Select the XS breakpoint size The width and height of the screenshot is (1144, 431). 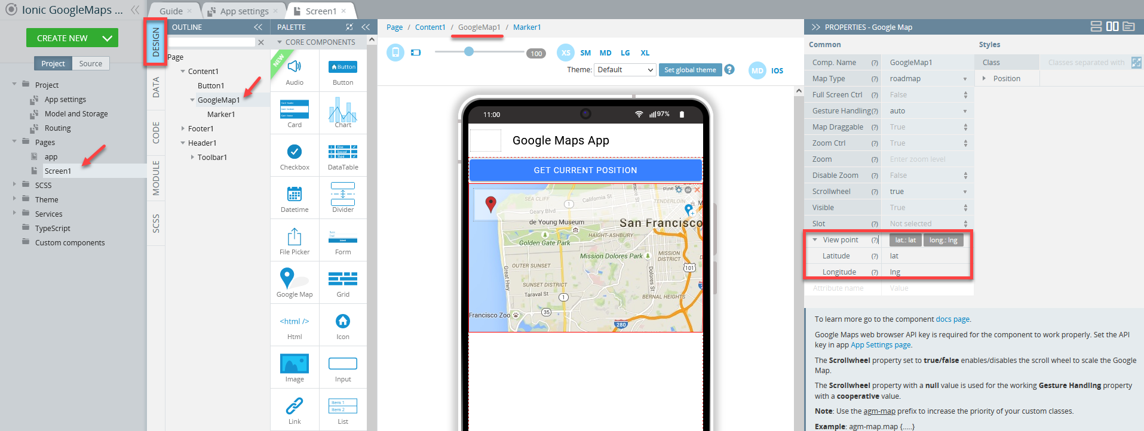pyautogui.click(x=566, y=53)
